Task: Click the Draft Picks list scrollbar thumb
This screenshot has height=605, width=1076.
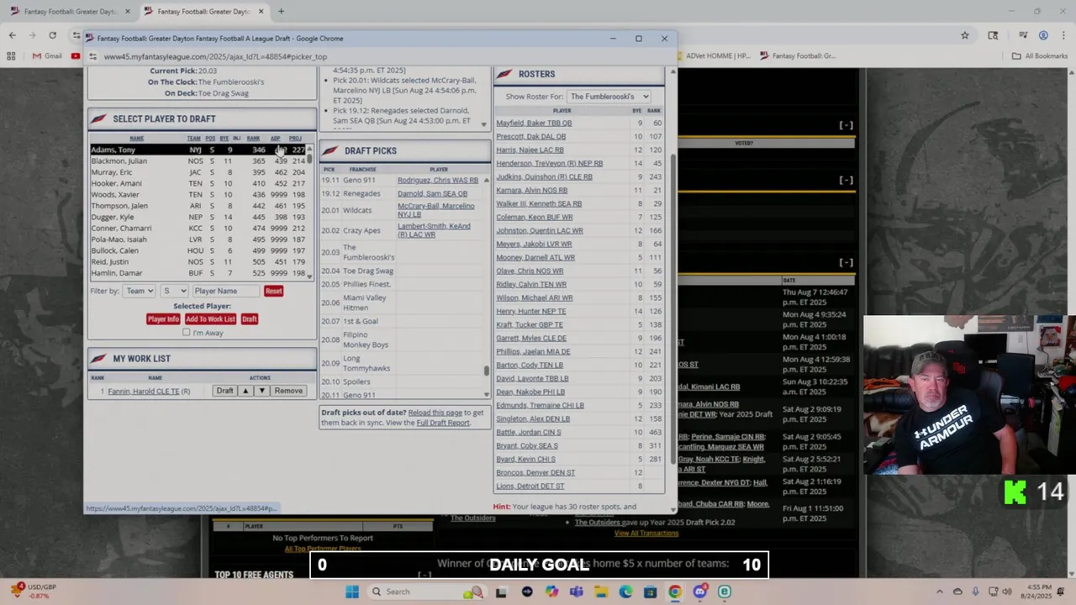Action: click(x=486, y=370)
